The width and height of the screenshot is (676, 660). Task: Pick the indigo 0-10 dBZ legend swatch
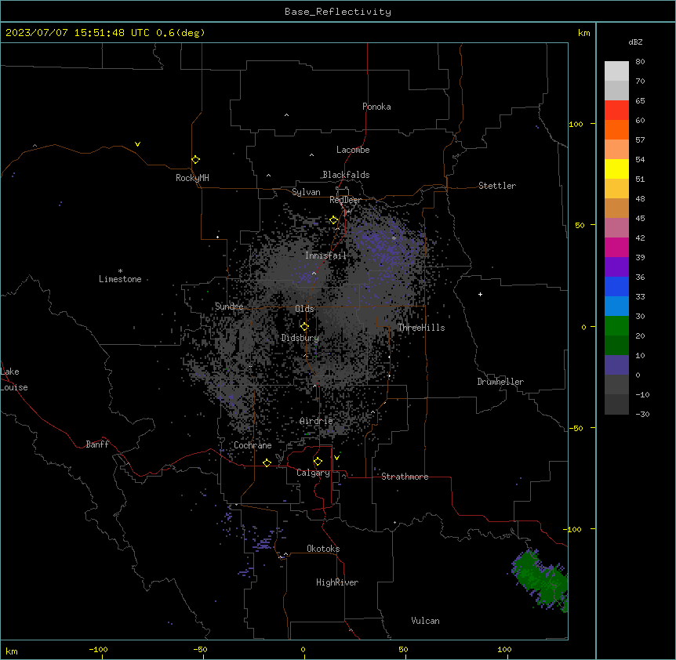click(616, 365)
